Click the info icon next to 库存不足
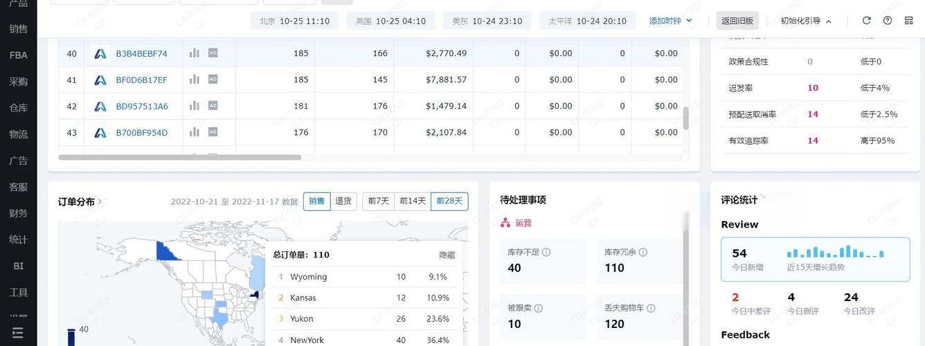 546,253
